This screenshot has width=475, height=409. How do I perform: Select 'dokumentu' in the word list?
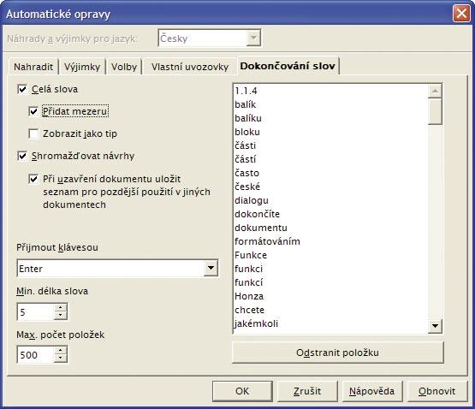tap(331, 228)
